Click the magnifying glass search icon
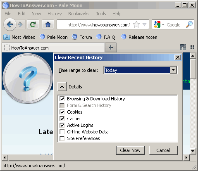198x171 pixels. tap(189, 24)
